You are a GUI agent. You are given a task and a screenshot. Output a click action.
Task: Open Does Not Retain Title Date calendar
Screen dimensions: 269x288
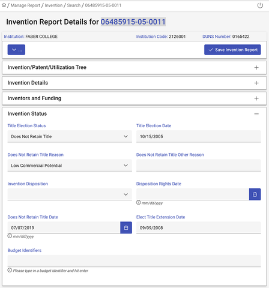(126, 227)
